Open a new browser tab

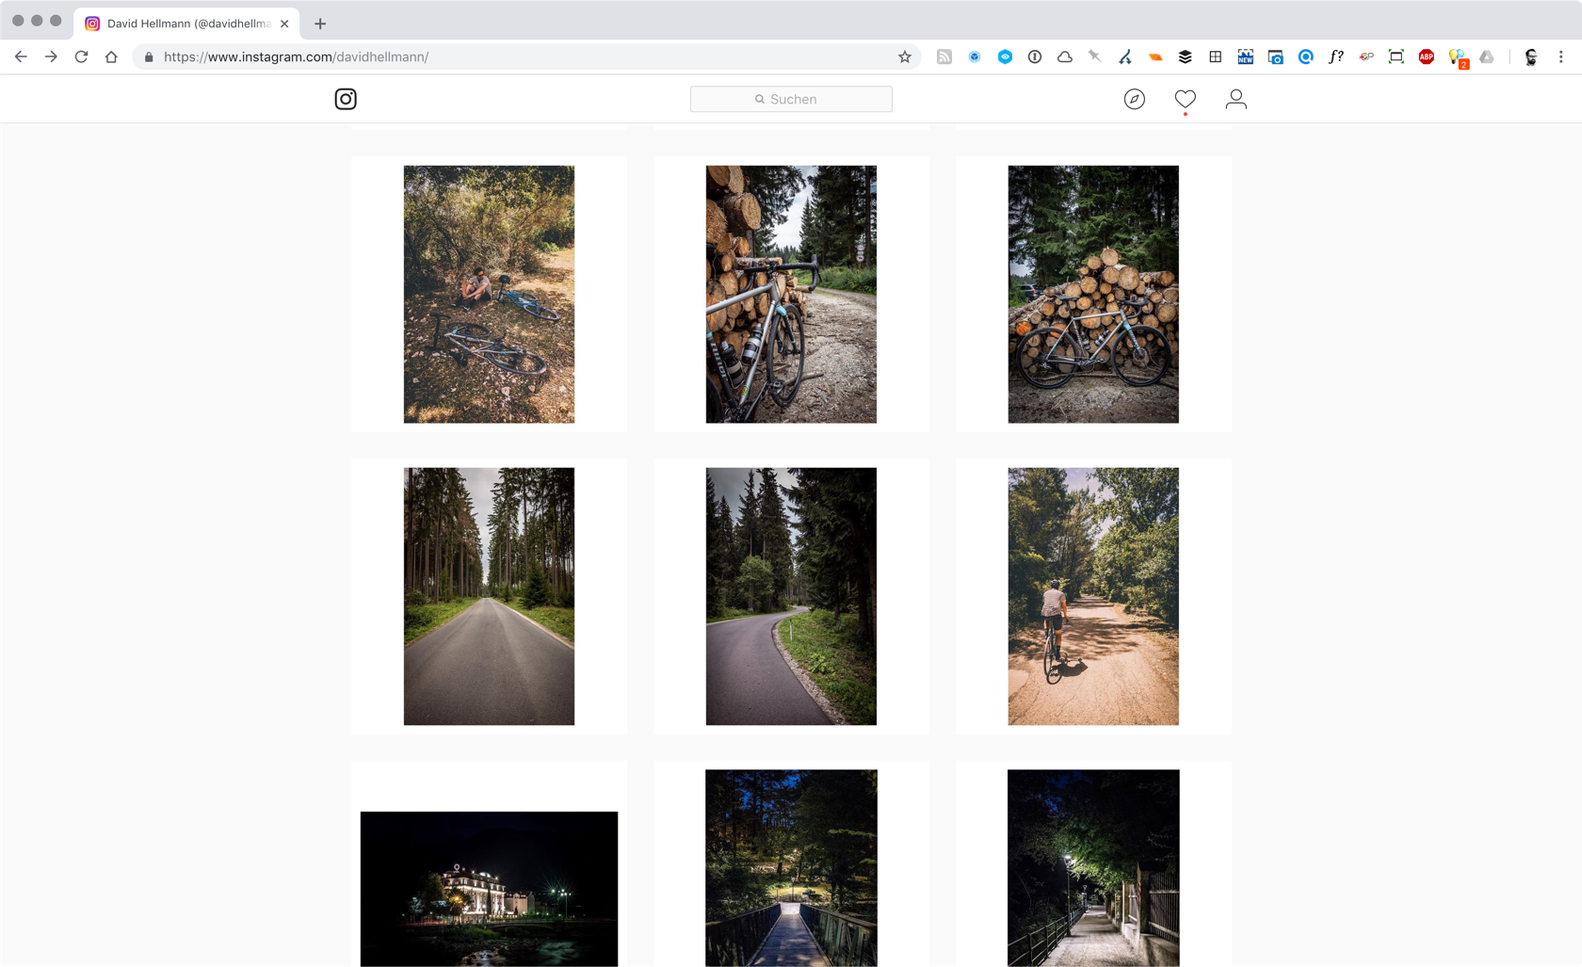pyautogui.click(x=320, y=24)
